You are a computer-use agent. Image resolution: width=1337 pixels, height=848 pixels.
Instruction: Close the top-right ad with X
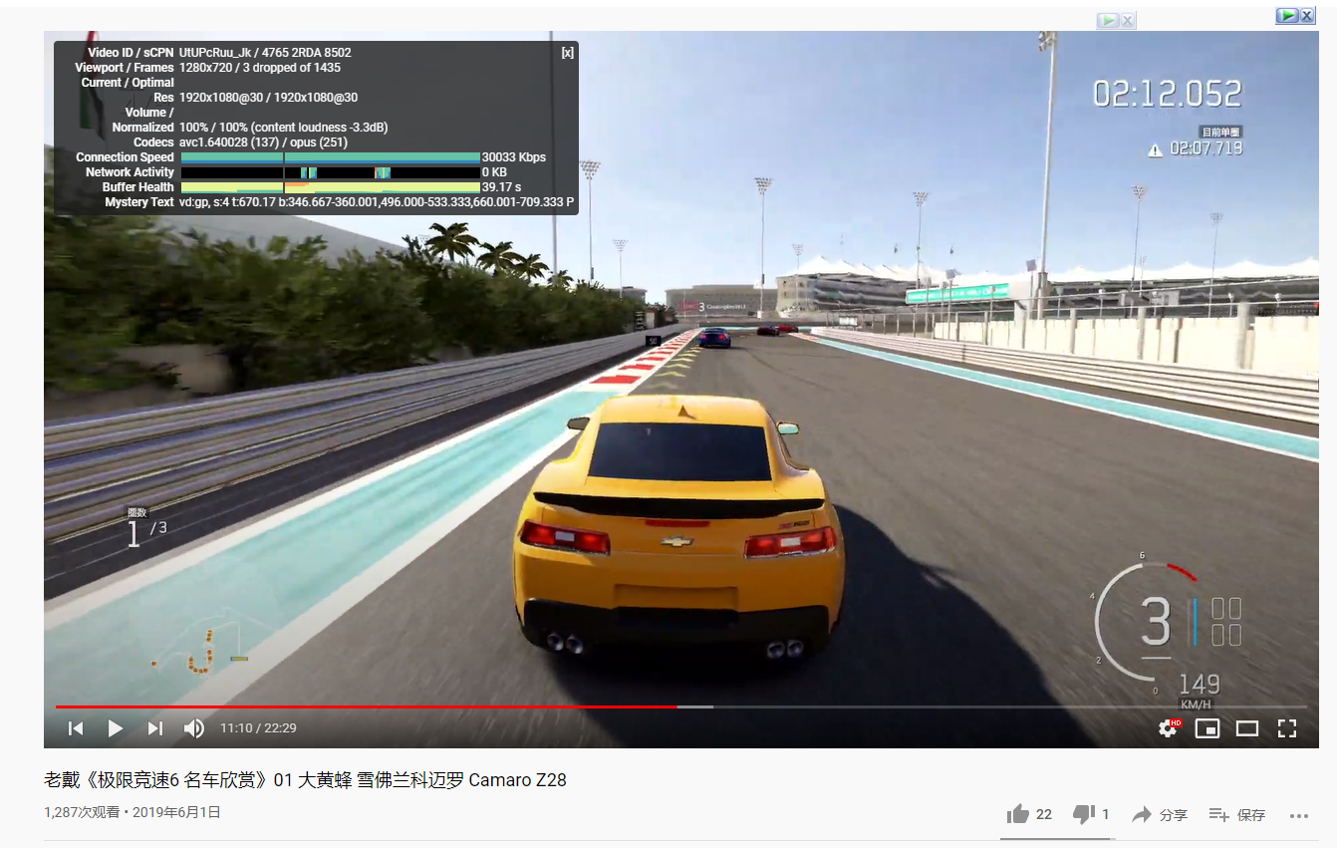1306,15
